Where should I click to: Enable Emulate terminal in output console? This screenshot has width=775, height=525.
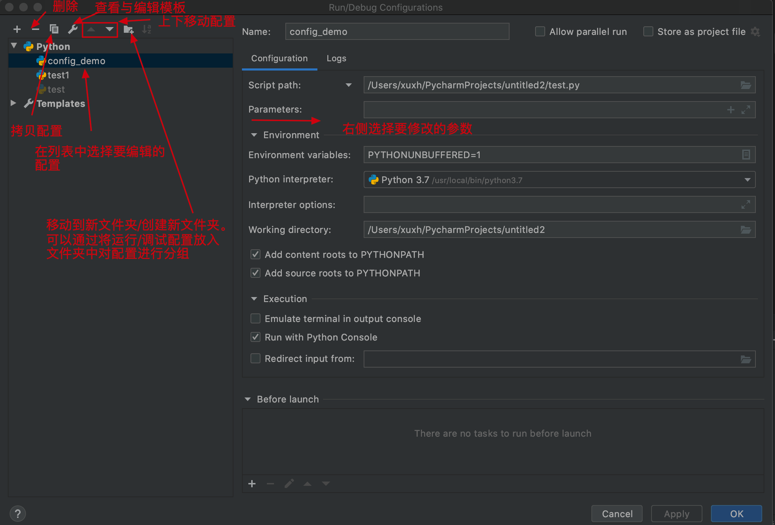click(255, 318)
